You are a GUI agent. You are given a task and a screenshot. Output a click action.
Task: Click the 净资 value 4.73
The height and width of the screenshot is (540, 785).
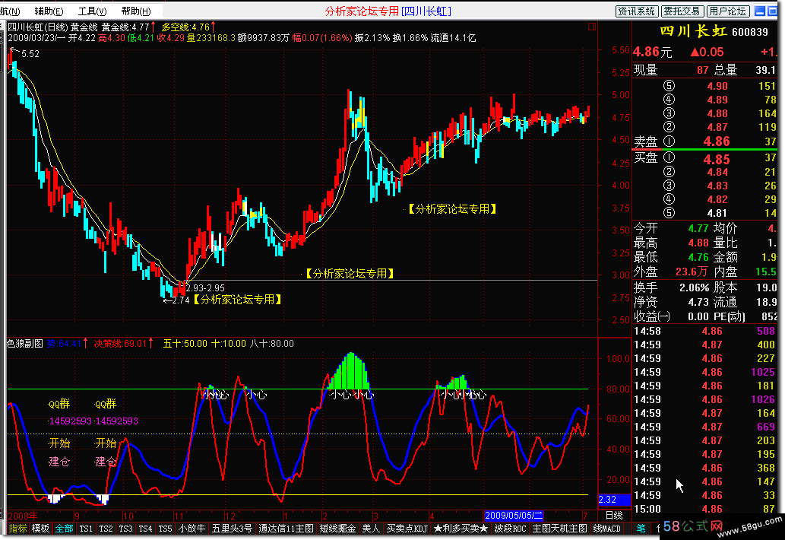[x=698, y=302]
